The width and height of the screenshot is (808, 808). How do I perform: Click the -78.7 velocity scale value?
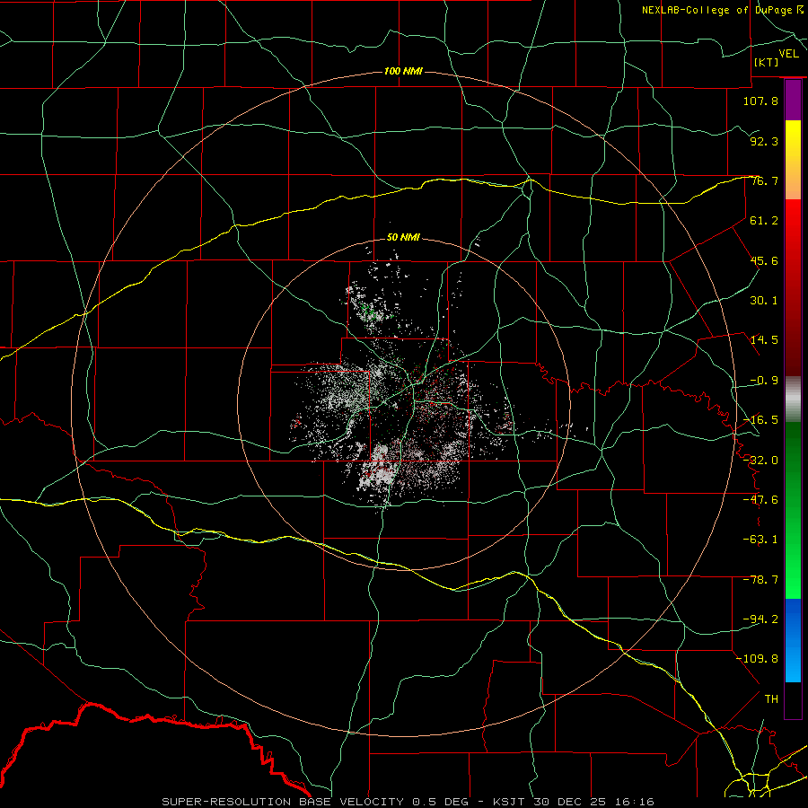coord(760,580)
